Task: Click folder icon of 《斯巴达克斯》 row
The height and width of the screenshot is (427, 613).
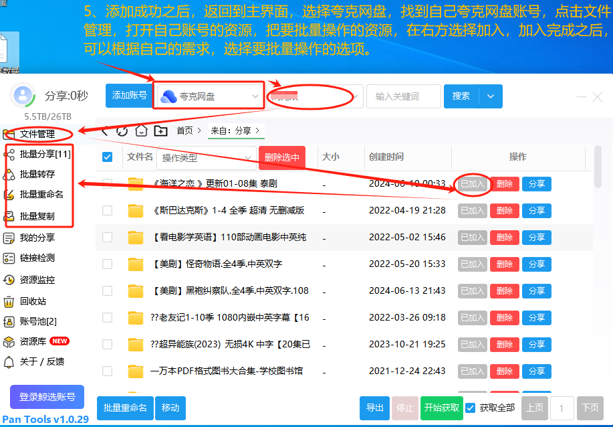Action: (136, 211)
